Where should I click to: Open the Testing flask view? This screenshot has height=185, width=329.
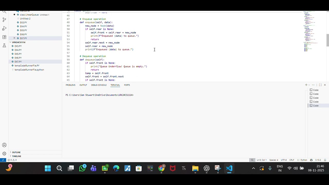pyautogui.click(x=4, y=45)
